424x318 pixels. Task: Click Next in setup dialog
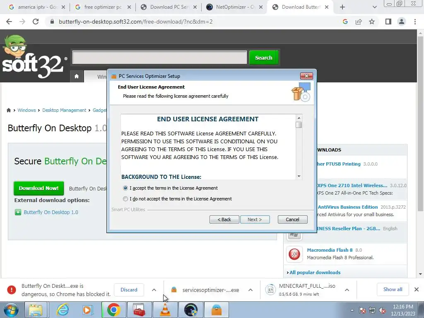pyautogui.click(x=255, y=219)
